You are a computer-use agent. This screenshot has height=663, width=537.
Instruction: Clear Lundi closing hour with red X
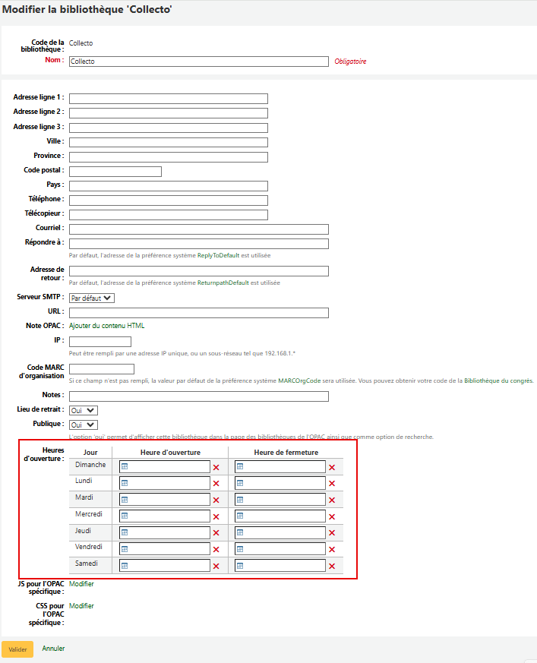click(x=332, y=483)
